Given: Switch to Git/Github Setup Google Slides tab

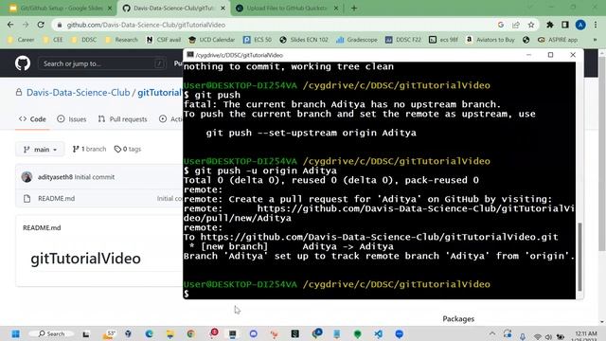Looking at the screenshot, I should 62,9.
